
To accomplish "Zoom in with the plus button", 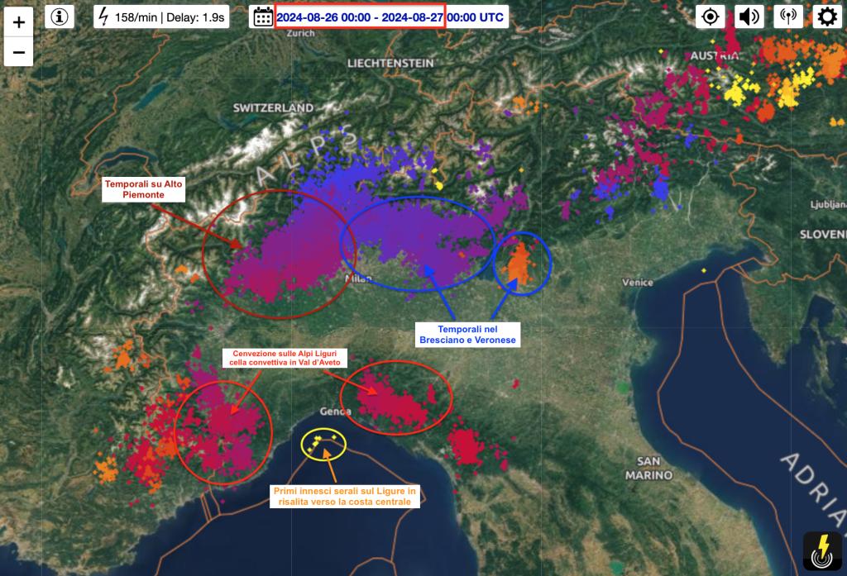I will click(x=19, y=22).
